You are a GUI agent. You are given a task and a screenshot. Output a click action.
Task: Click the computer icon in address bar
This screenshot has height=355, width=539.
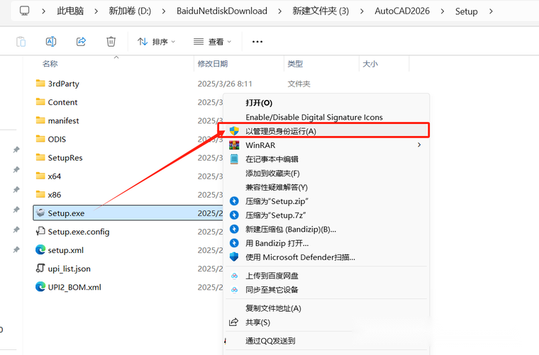pos(25,11)
